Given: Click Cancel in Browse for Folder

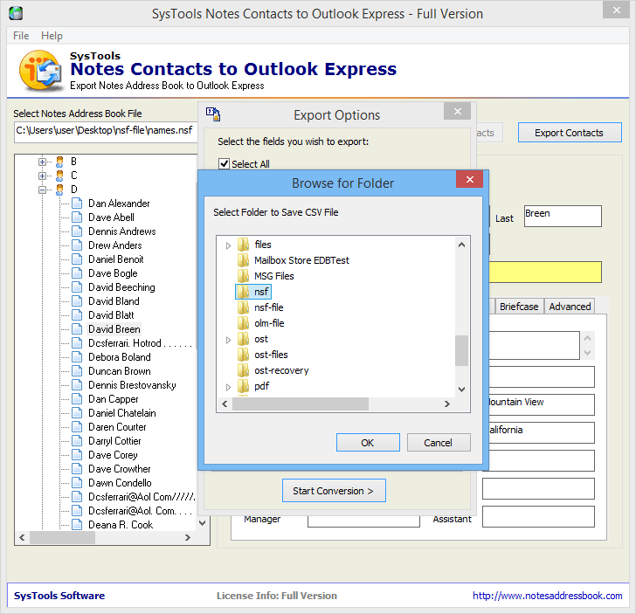Looking at the screenshot, I should [439, 443].
